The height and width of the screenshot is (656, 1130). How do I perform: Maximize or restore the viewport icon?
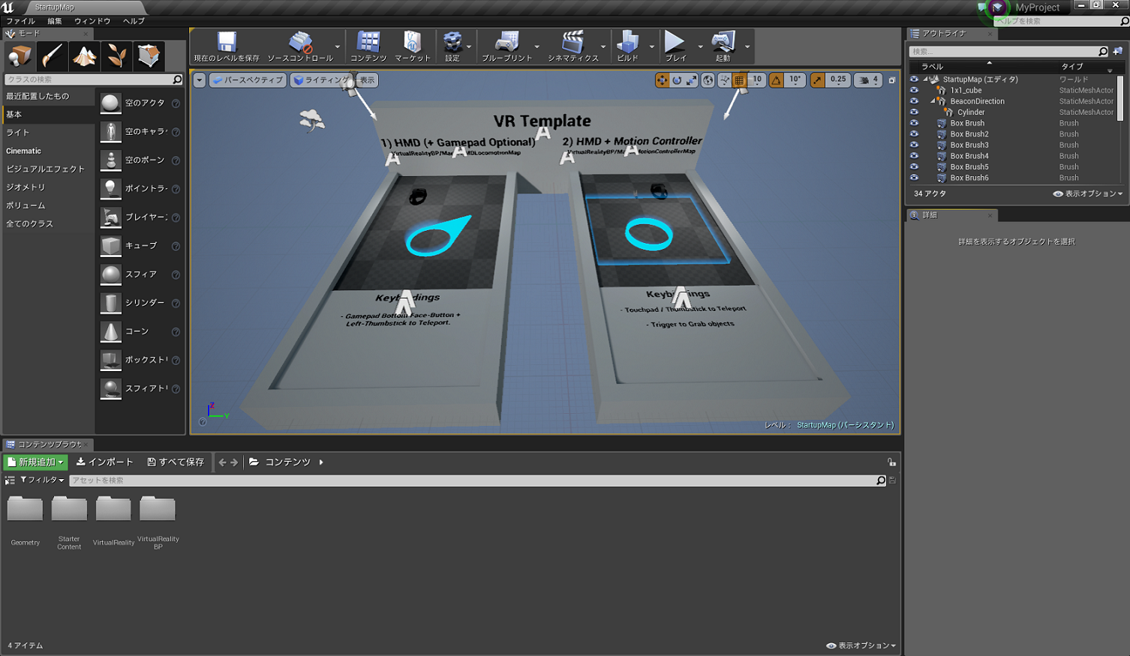(892, 80)
